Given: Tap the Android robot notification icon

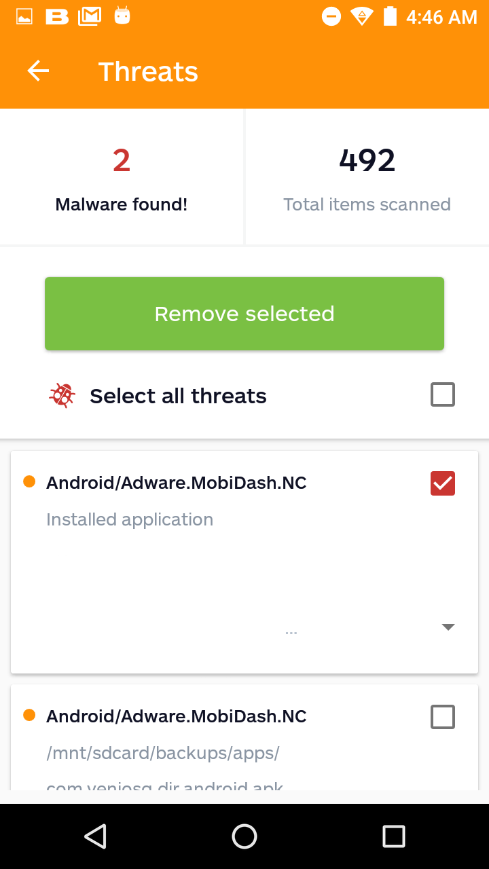Looking at the screenshot, I should (122, 16).
